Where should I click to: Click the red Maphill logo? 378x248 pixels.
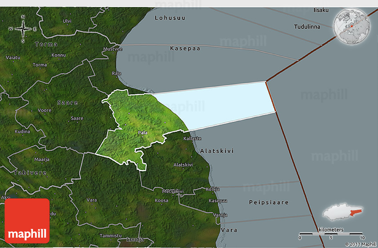tap(27, 220)
